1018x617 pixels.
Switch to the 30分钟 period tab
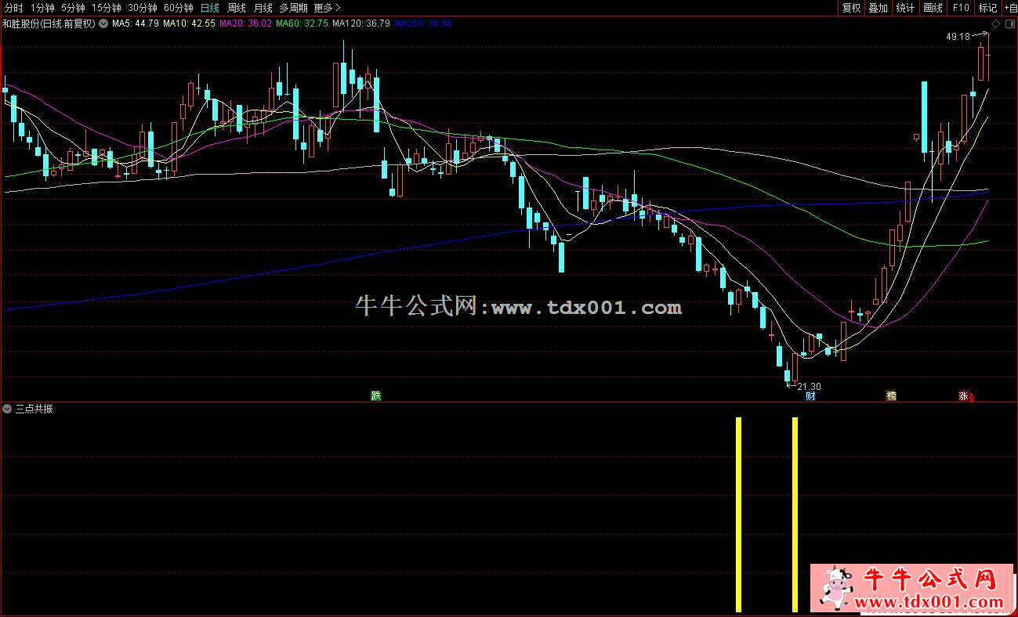143,8
